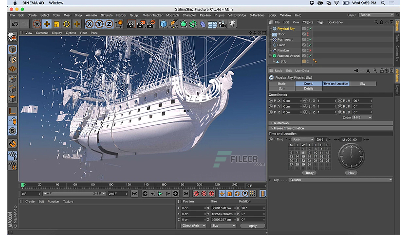This screenshot has width=407, height=235.
Task: Toggle the X axis lock
Action: (x=89, y=24)
